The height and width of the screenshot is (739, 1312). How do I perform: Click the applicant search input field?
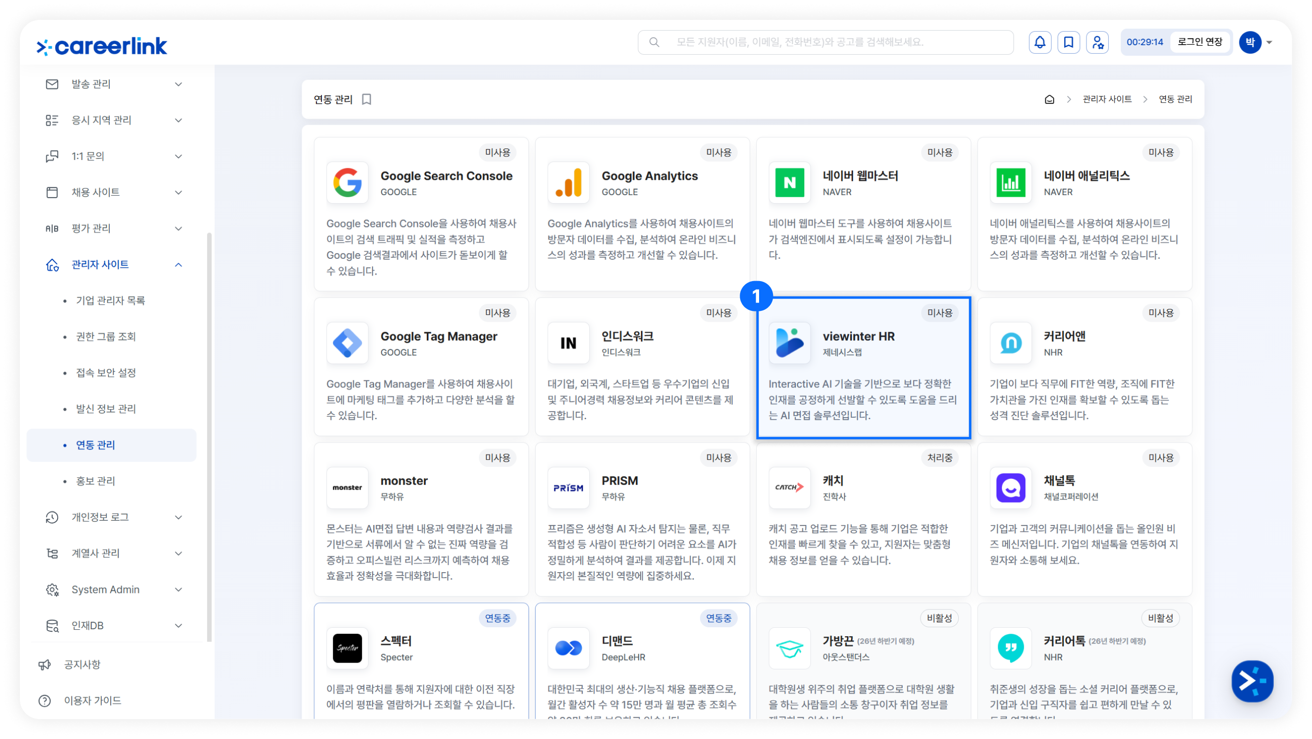(x=826, y=42)
